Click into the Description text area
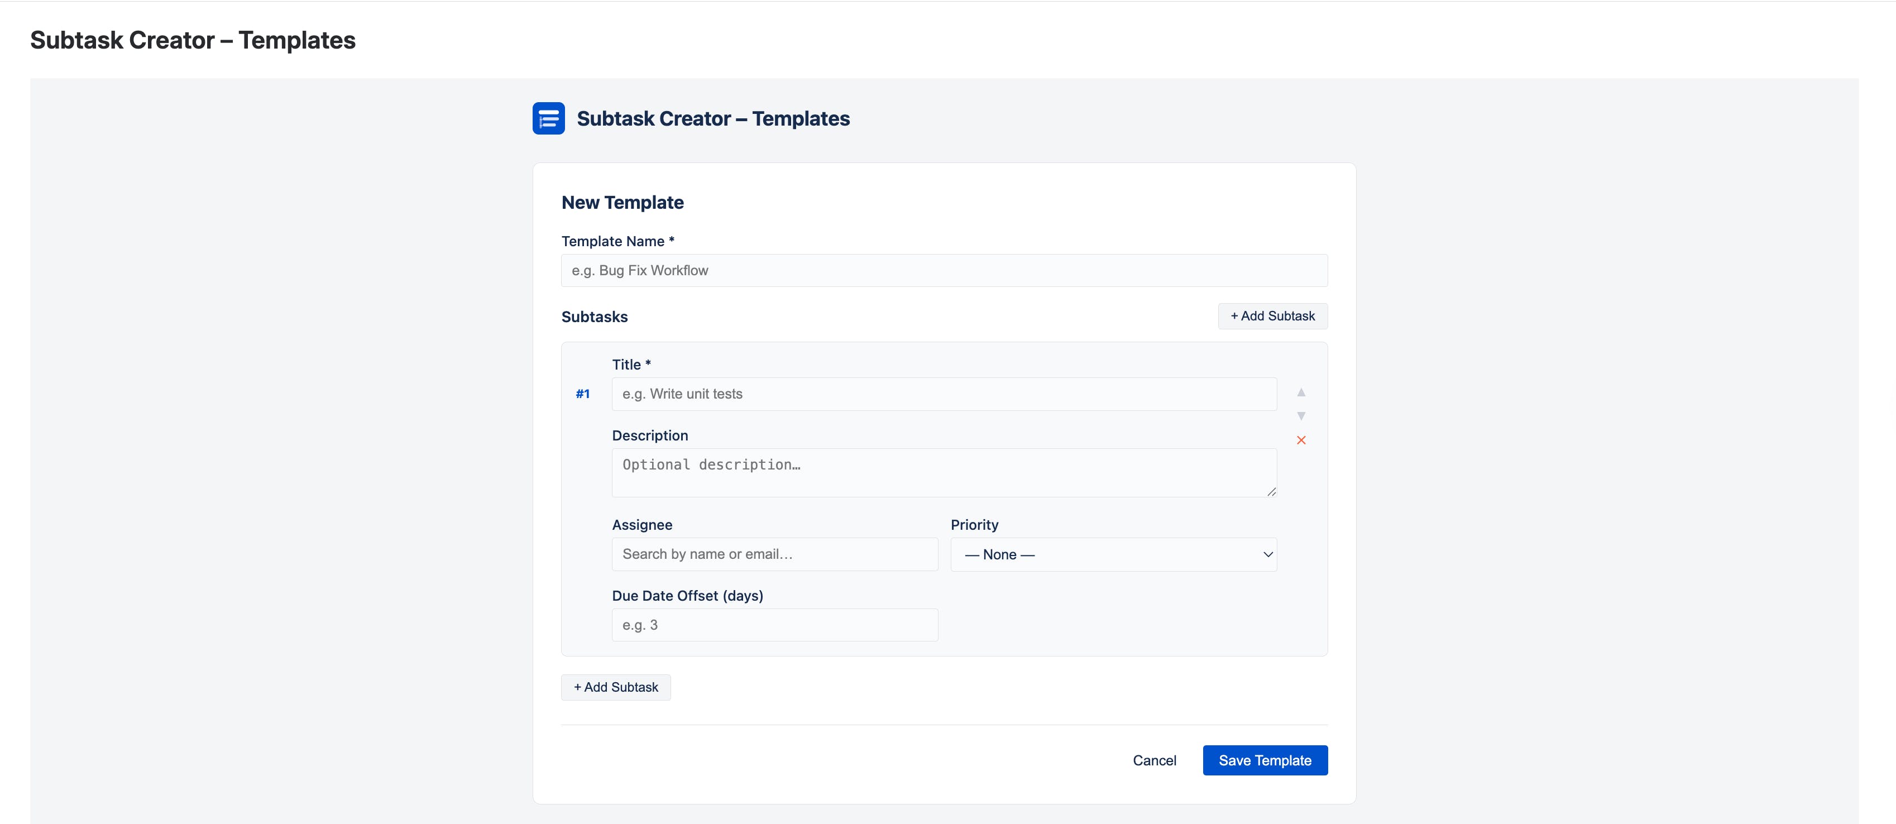Screen dimensions: 1896x824 [944, 473]
